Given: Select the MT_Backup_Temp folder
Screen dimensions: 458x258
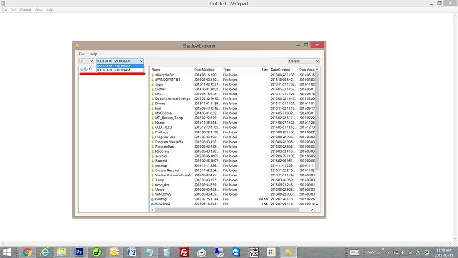Looking at the screenshot, I should [x=233, y=118].
